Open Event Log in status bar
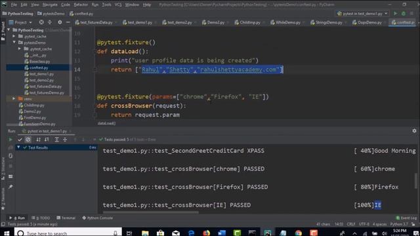The image size is (420, 236). point(406,218)
